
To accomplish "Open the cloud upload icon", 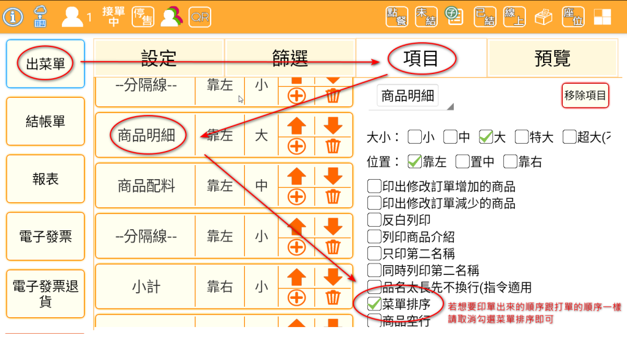I will click(x=40, y=17).
